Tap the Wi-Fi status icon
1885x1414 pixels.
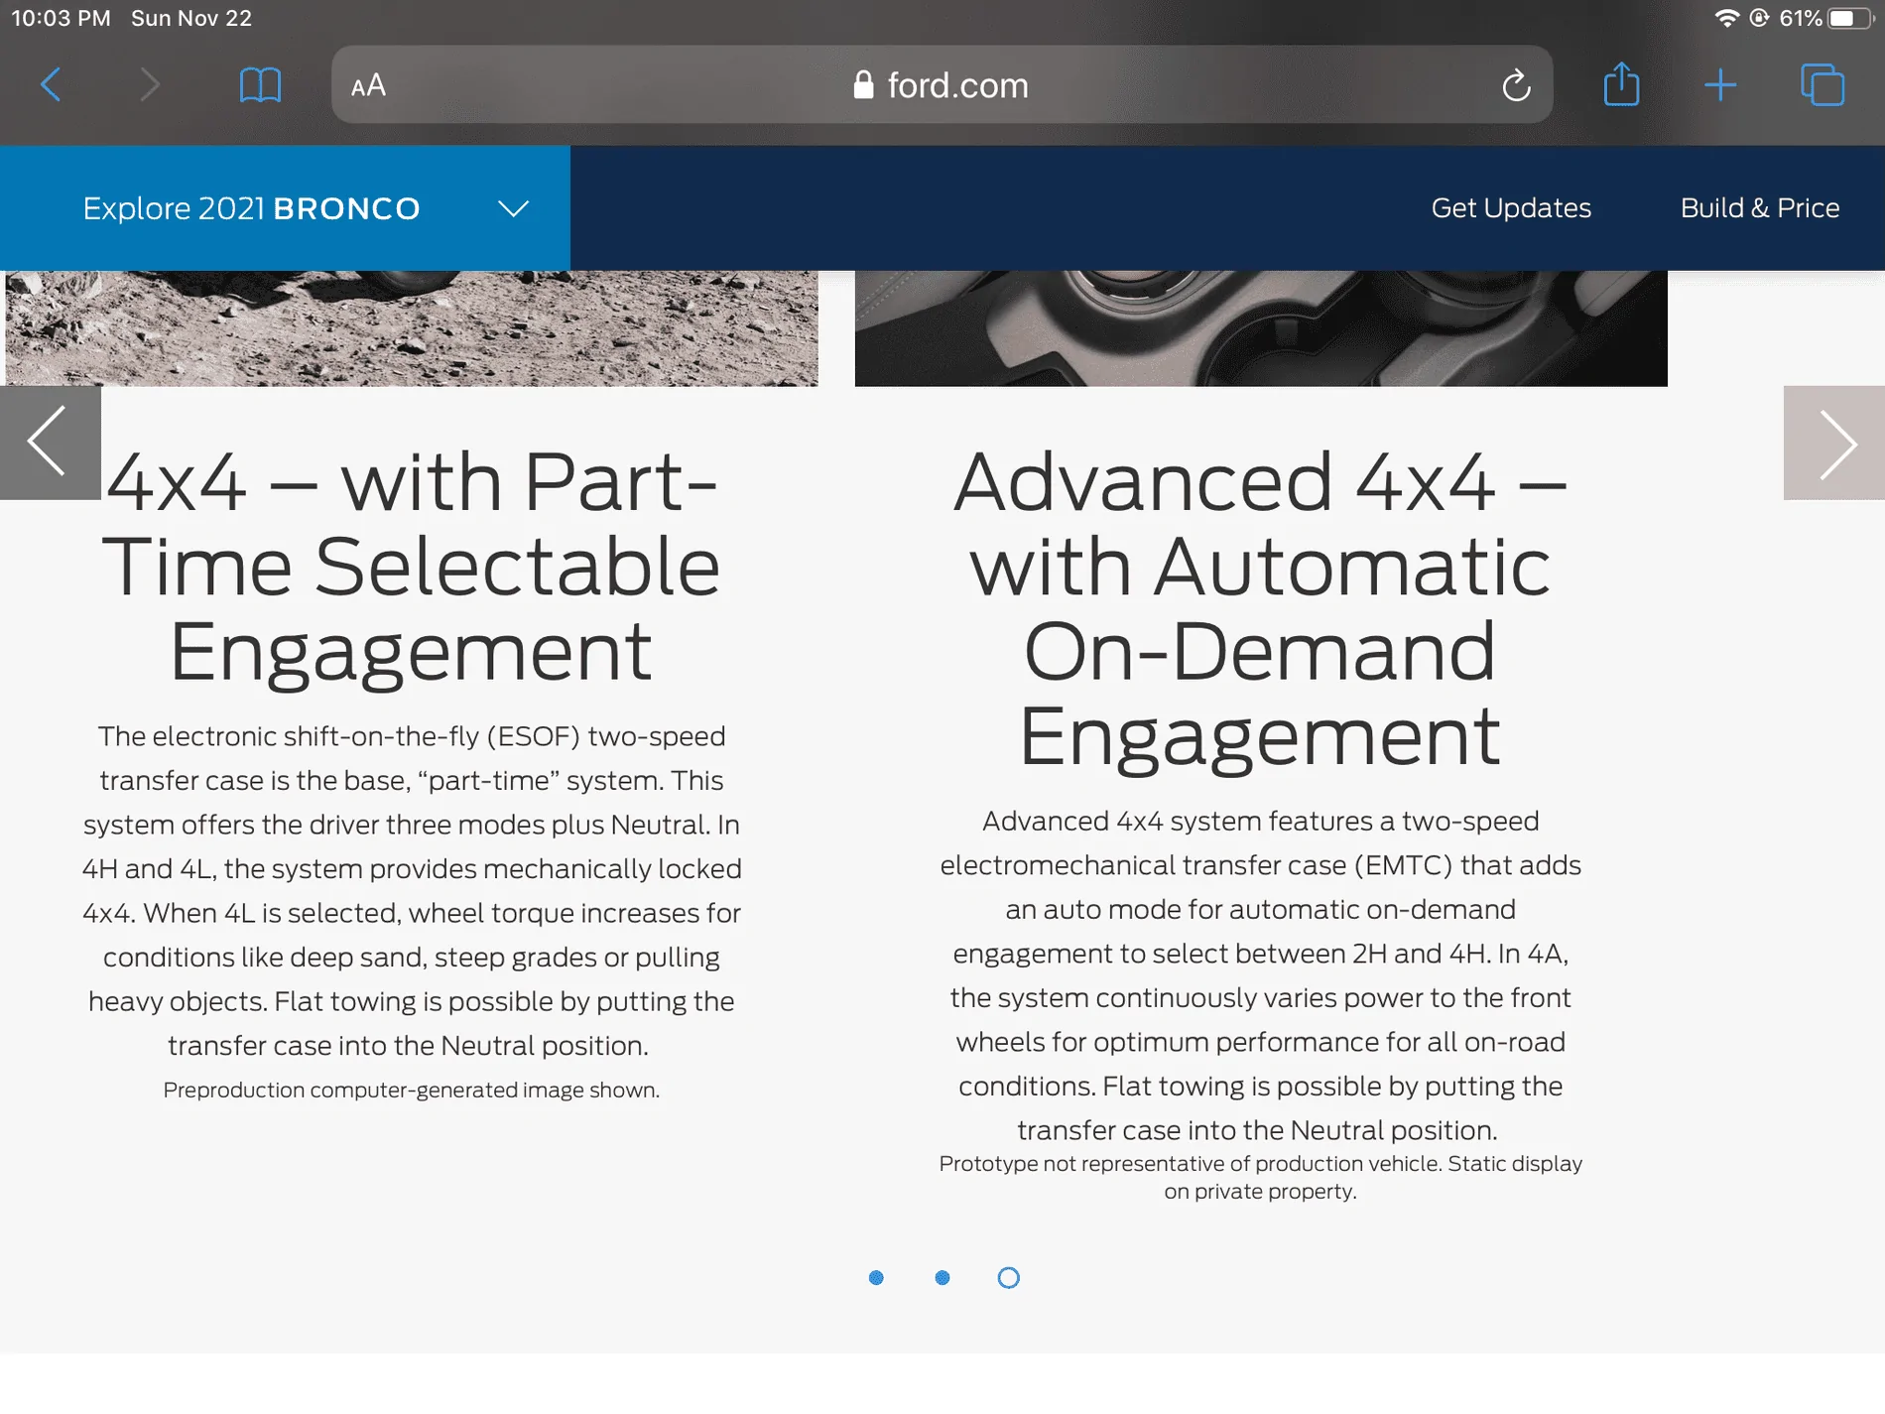click(x=1727, y=18)
